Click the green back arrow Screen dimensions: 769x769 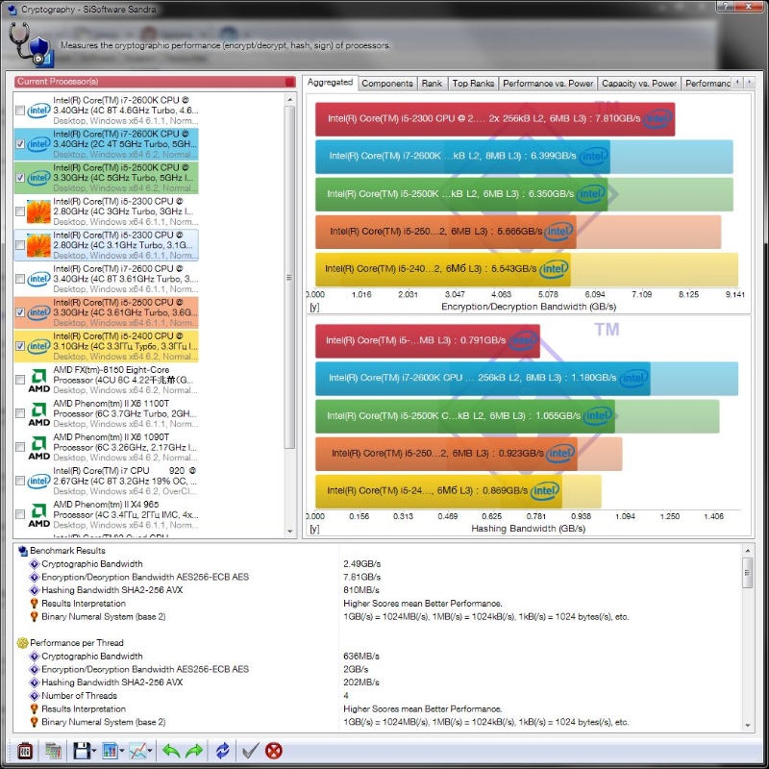[171, 751]
